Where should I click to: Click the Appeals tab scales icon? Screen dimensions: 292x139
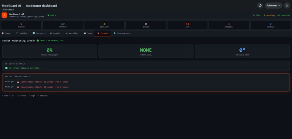point(51,34)
